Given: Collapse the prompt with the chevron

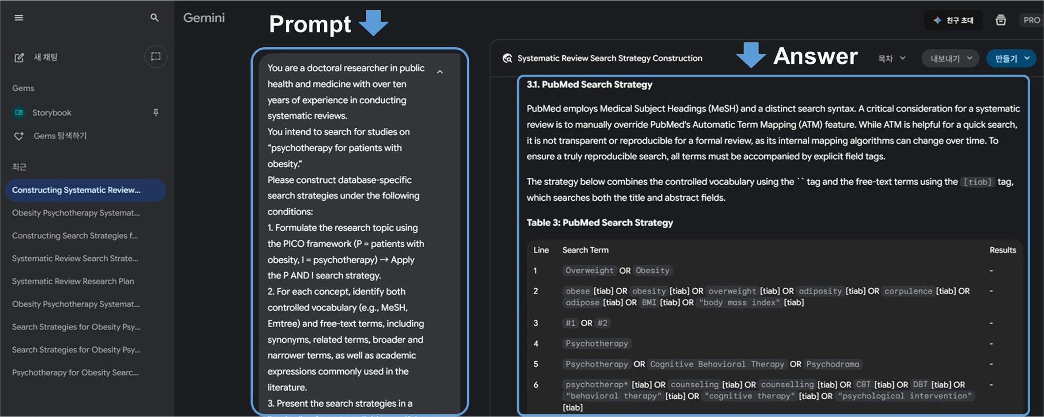Looking at the screenshot, I should coord(440,72).
